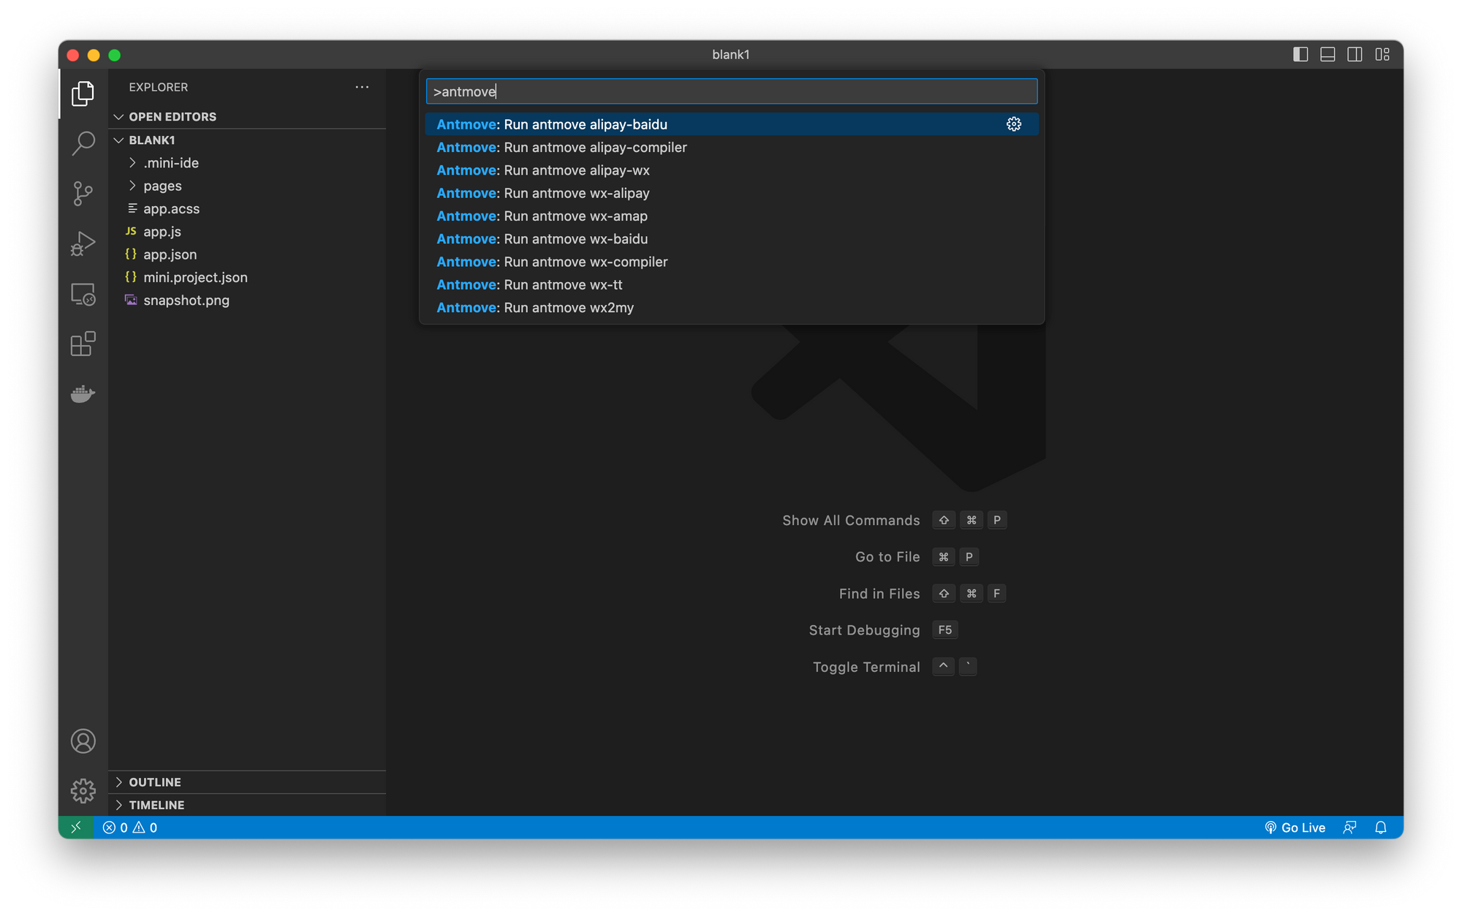Image resolution: width=1462 pixels, height=916 pixels.
Task: Toggle secondary side bar layout icon
Action: [x=1355, y=55]
